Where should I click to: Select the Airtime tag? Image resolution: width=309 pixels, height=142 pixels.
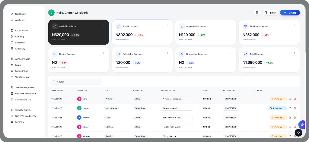click(109, 99)
